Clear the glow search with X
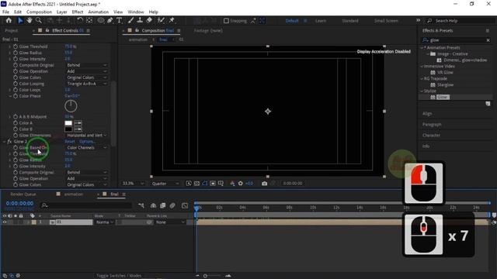The width and height of the screenshot is (497, 279). click(488, 40)
